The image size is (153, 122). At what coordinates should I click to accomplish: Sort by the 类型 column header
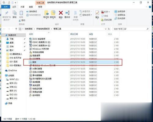91,34
